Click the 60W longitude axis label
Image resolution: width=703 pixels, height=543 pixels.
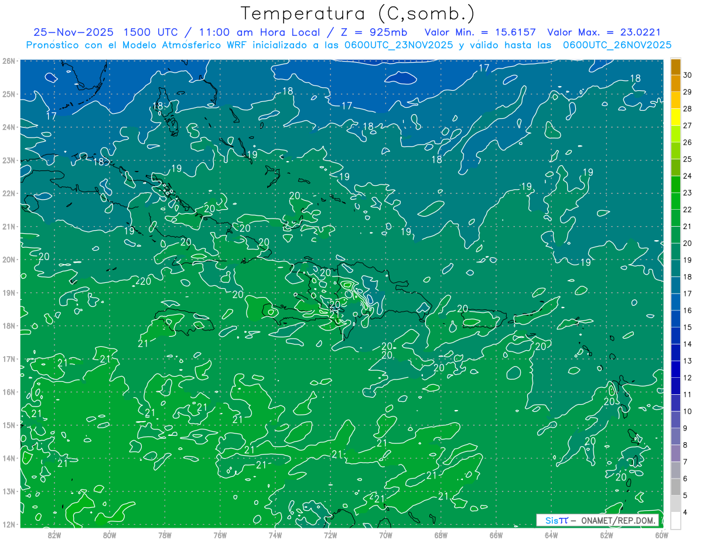[662, 535]
